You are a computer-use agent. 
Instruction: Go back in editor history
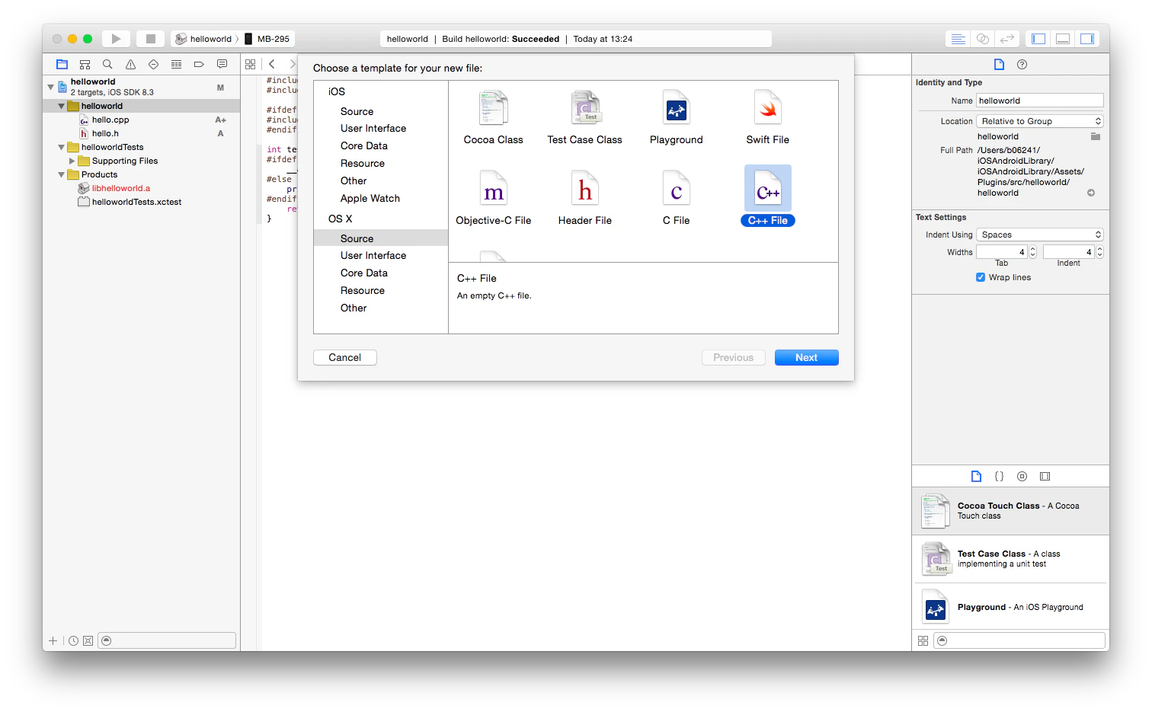point(272,64)
